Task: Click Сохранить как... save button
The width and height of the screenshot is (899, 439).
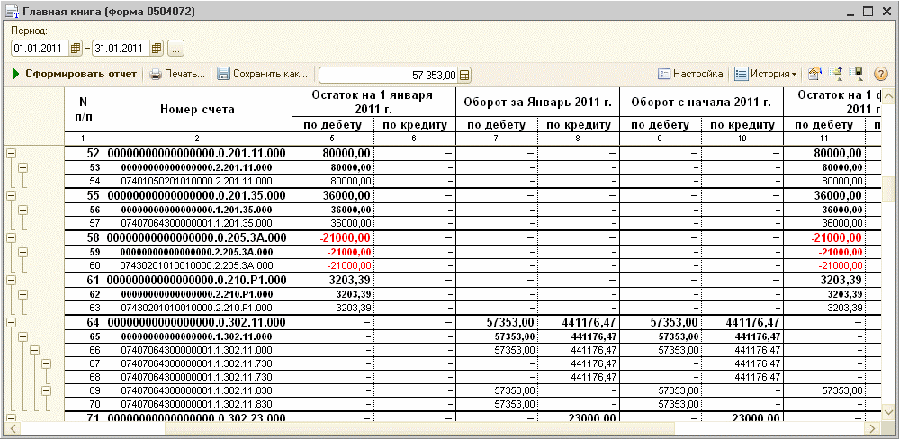Action: click(263, 74)
